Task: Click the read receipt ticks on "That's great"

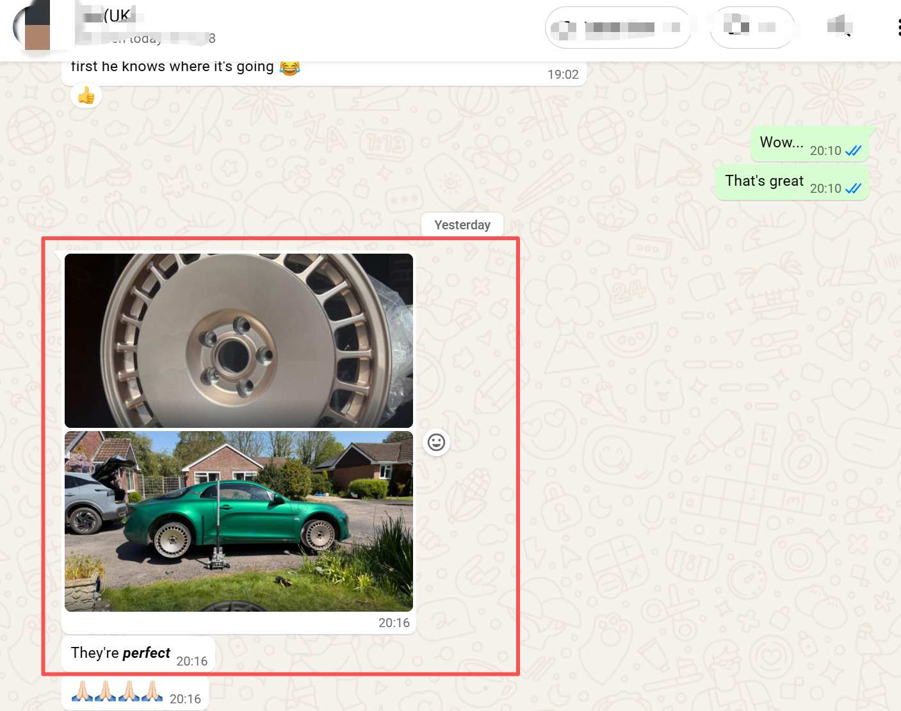Action: point(853,189)
